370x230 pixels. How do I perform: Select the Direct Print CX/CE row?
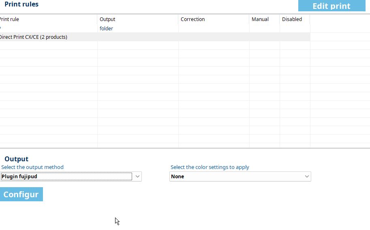pos(34,37)
